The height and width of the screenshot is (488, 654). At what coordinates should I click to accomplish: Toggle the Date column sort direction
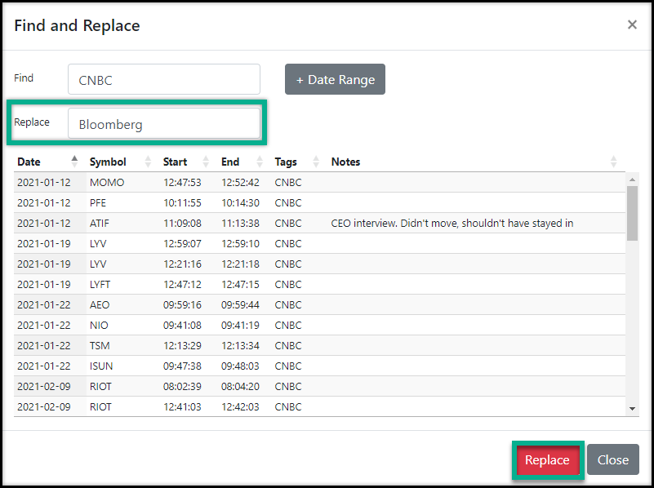(73, 162)
